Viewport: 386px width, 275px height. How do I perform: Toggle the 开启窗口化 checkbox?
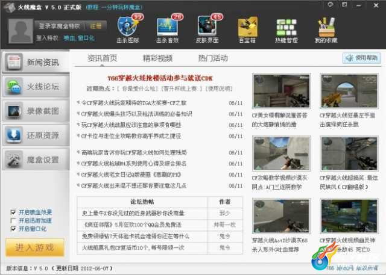point(13,229)
